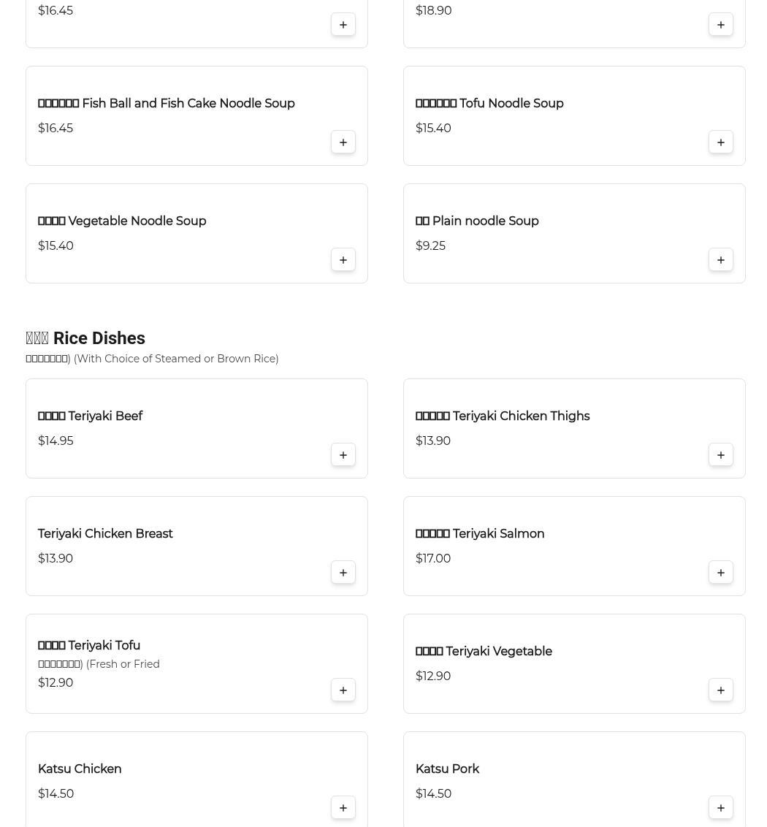Click plus for Teriyaki Vegetable

point(720,690)
